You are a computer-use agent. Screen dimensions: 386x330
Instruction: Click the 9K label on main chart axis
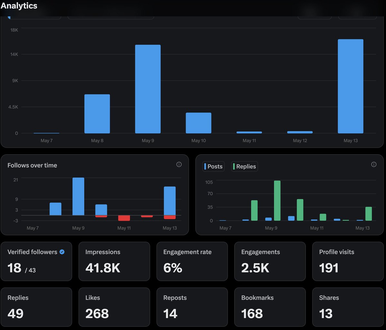(x=15, y=81)
